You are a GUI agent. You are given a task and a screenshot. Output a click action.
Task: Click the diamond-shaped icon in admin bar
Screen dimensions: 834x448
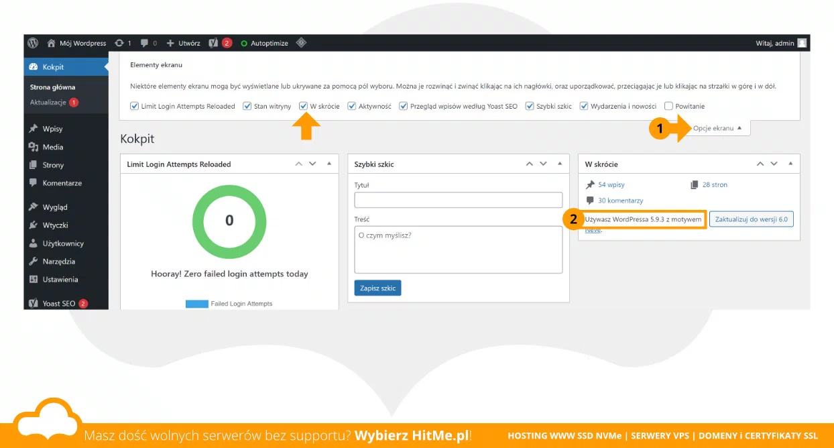click(x=302, y=43)
